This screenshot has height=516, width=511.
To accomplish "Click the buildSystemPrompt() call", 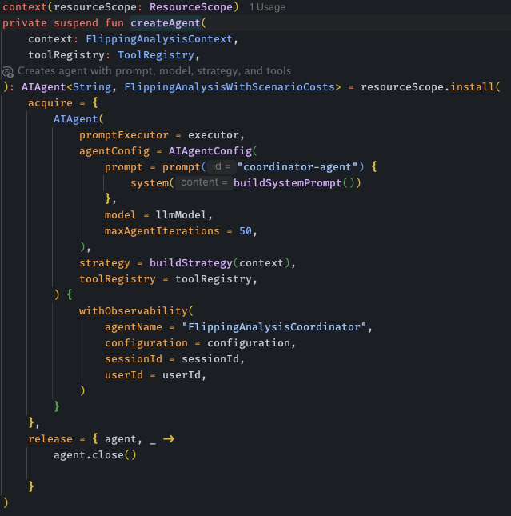I will click(x=293, y=183).
